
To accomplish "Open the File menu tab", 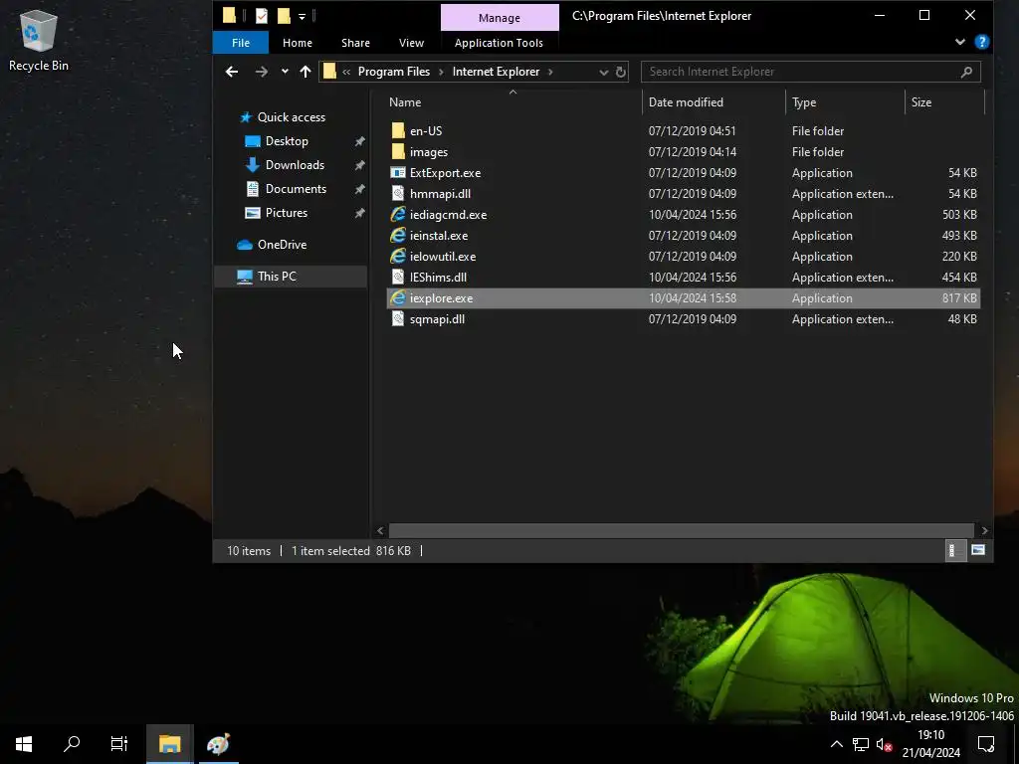I will click(x=241, y=43).
